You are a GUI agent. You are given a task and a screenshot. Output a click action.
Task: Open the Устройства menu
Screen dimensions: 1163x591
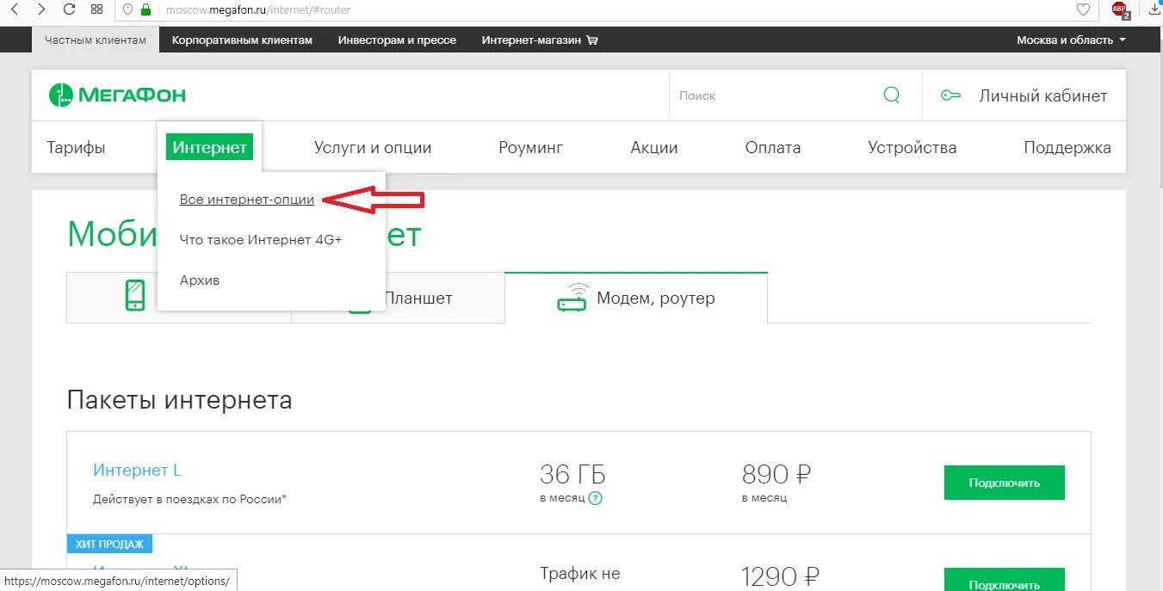coord(912,147)
